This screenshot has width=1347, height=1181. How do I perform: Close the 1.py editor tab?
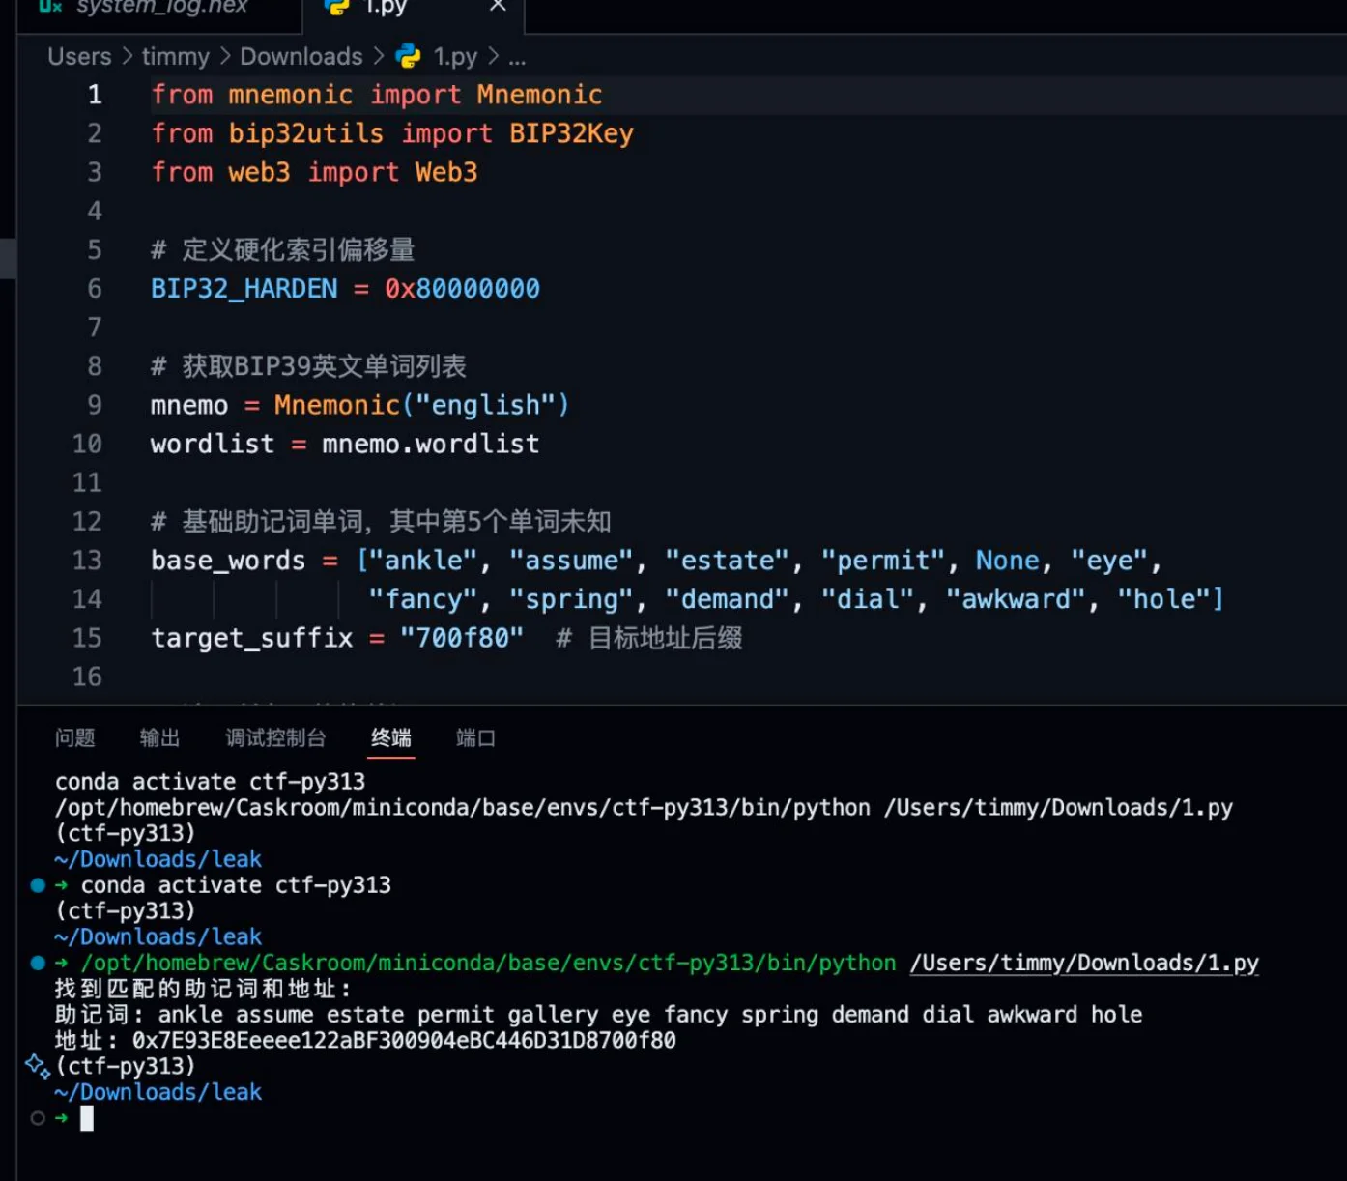pyautogui.click(x=498, y=6)
